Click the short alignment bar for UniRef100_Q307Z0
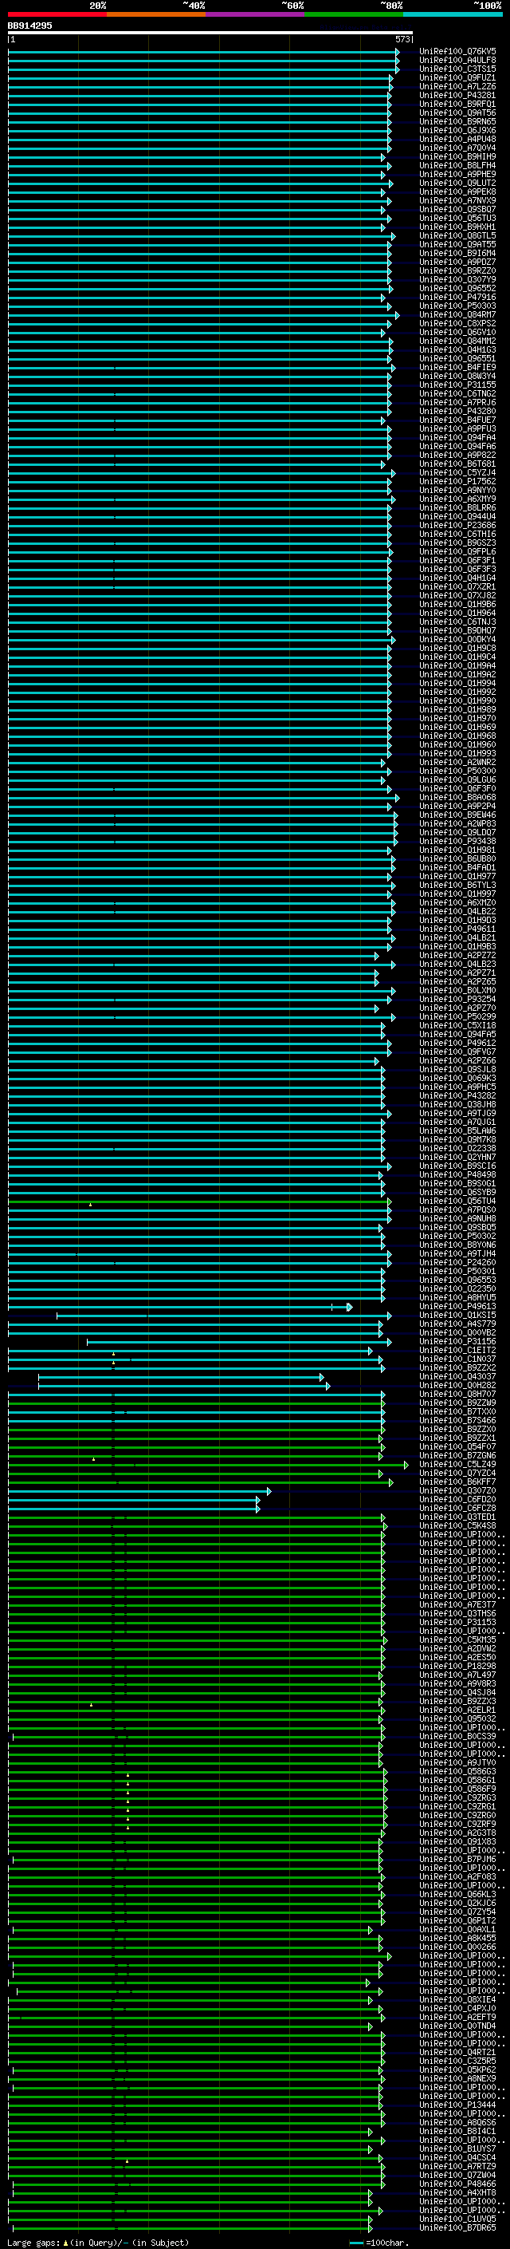Image resolution: width=510 pixels, height=2249 pixels. point(139,1491)
